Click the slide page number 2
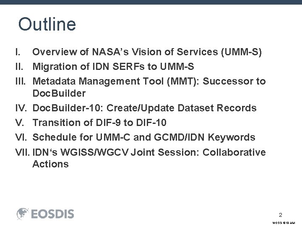302x226 pixels. point(281,215)
